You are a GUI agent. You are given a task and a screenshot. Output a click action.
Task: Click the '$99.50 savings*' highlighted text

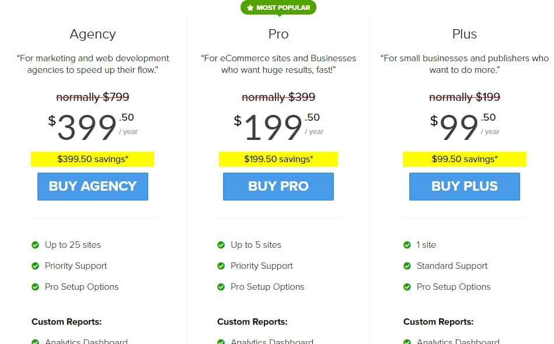[464, 159]
